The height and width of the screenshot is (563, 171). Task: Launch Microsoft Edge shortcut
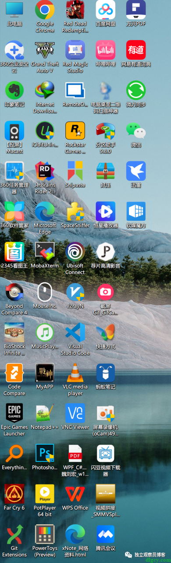click(45, 211)
